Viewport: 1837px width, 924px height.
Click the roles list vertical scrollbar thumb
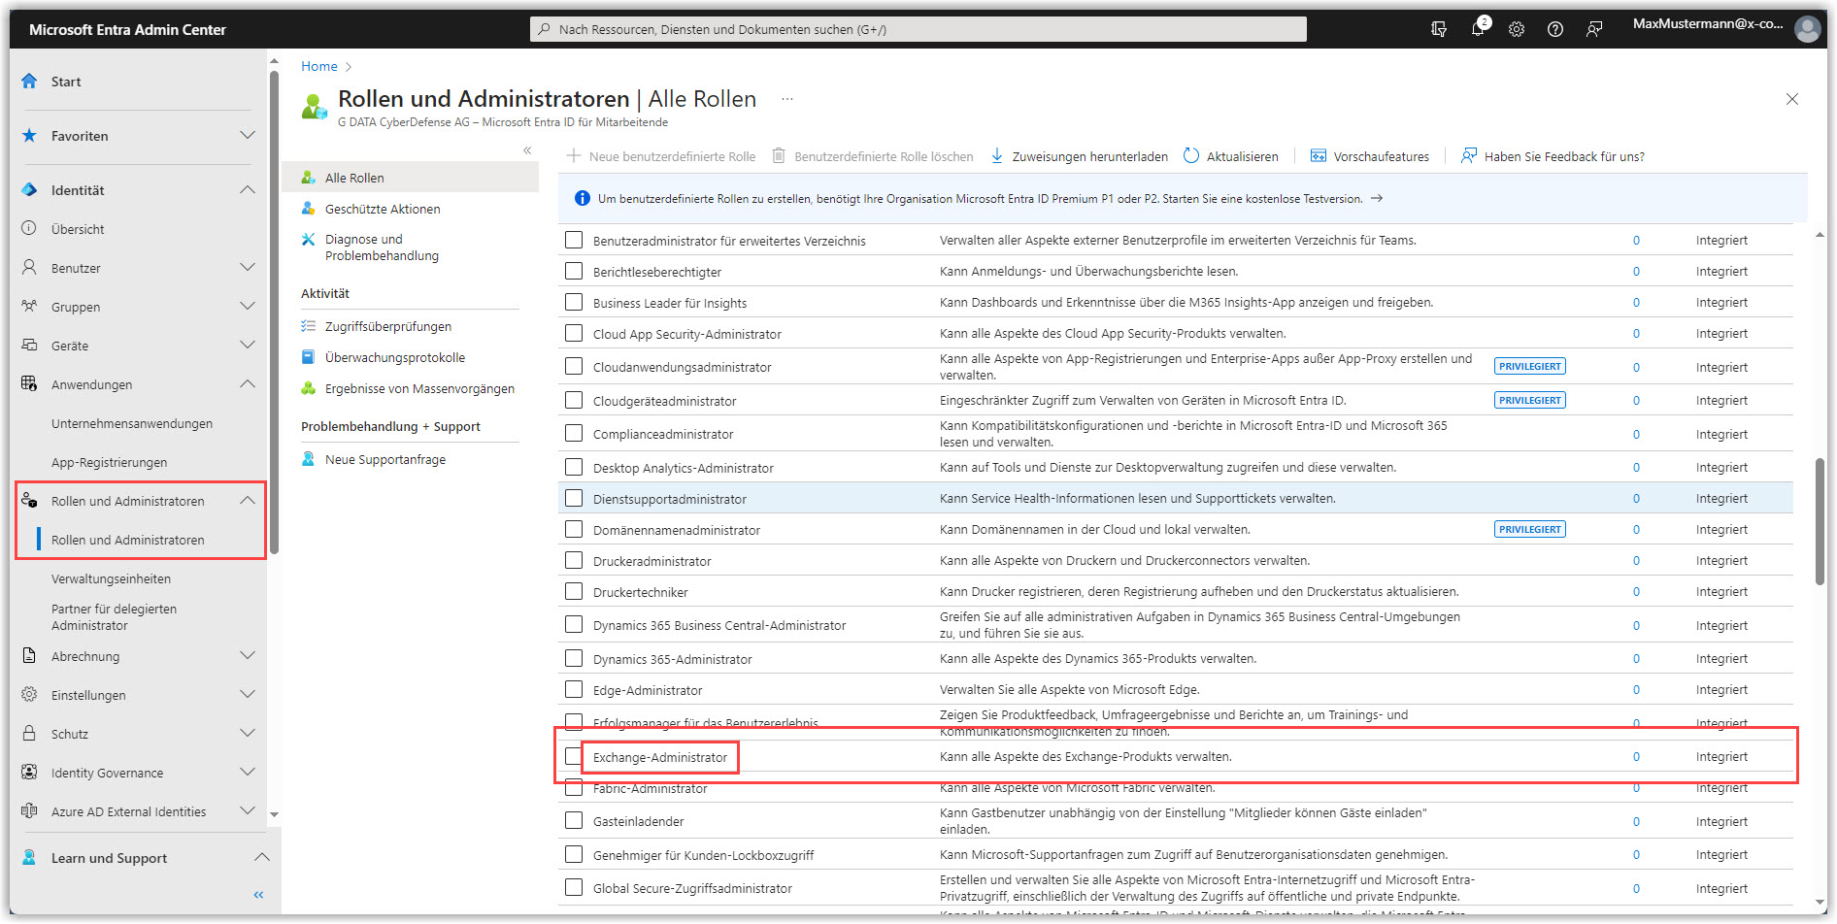(x=1820, y=521)
